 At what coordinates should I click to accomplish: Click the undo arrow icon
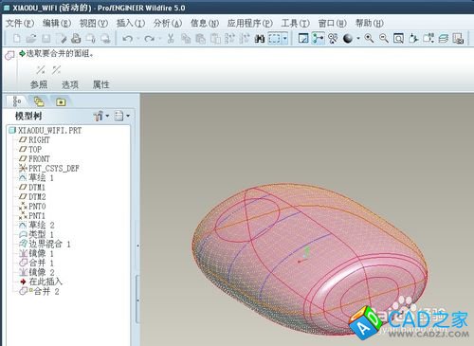[x=127, y=39]
